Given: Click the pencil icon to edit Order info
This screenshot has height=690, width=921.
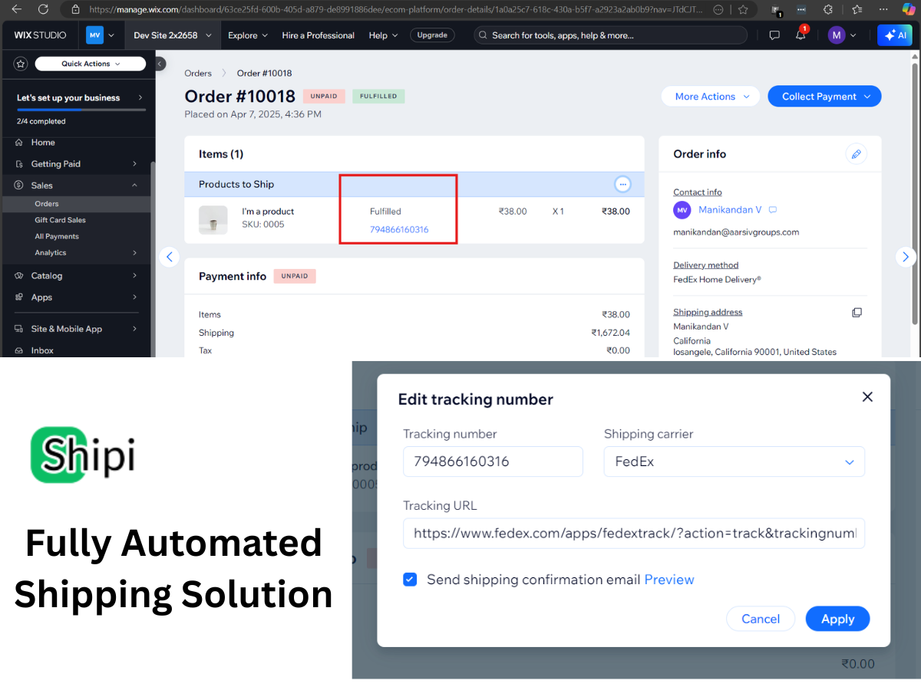Looking at the screenshot, I should point(856,153).
